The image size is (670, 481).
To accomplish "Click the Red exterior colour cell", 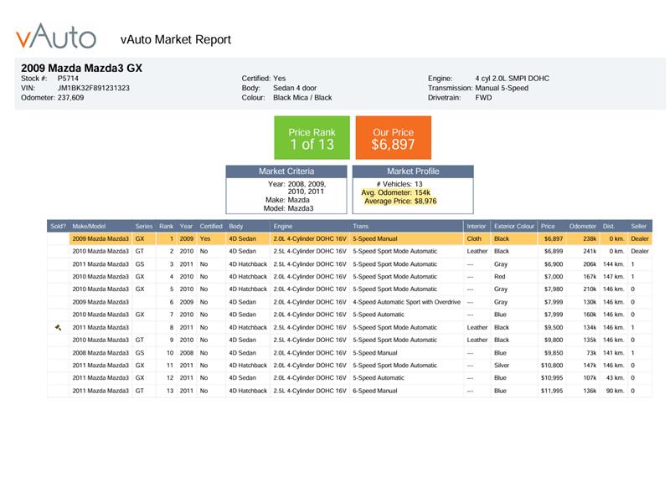I will pos(499,277).
